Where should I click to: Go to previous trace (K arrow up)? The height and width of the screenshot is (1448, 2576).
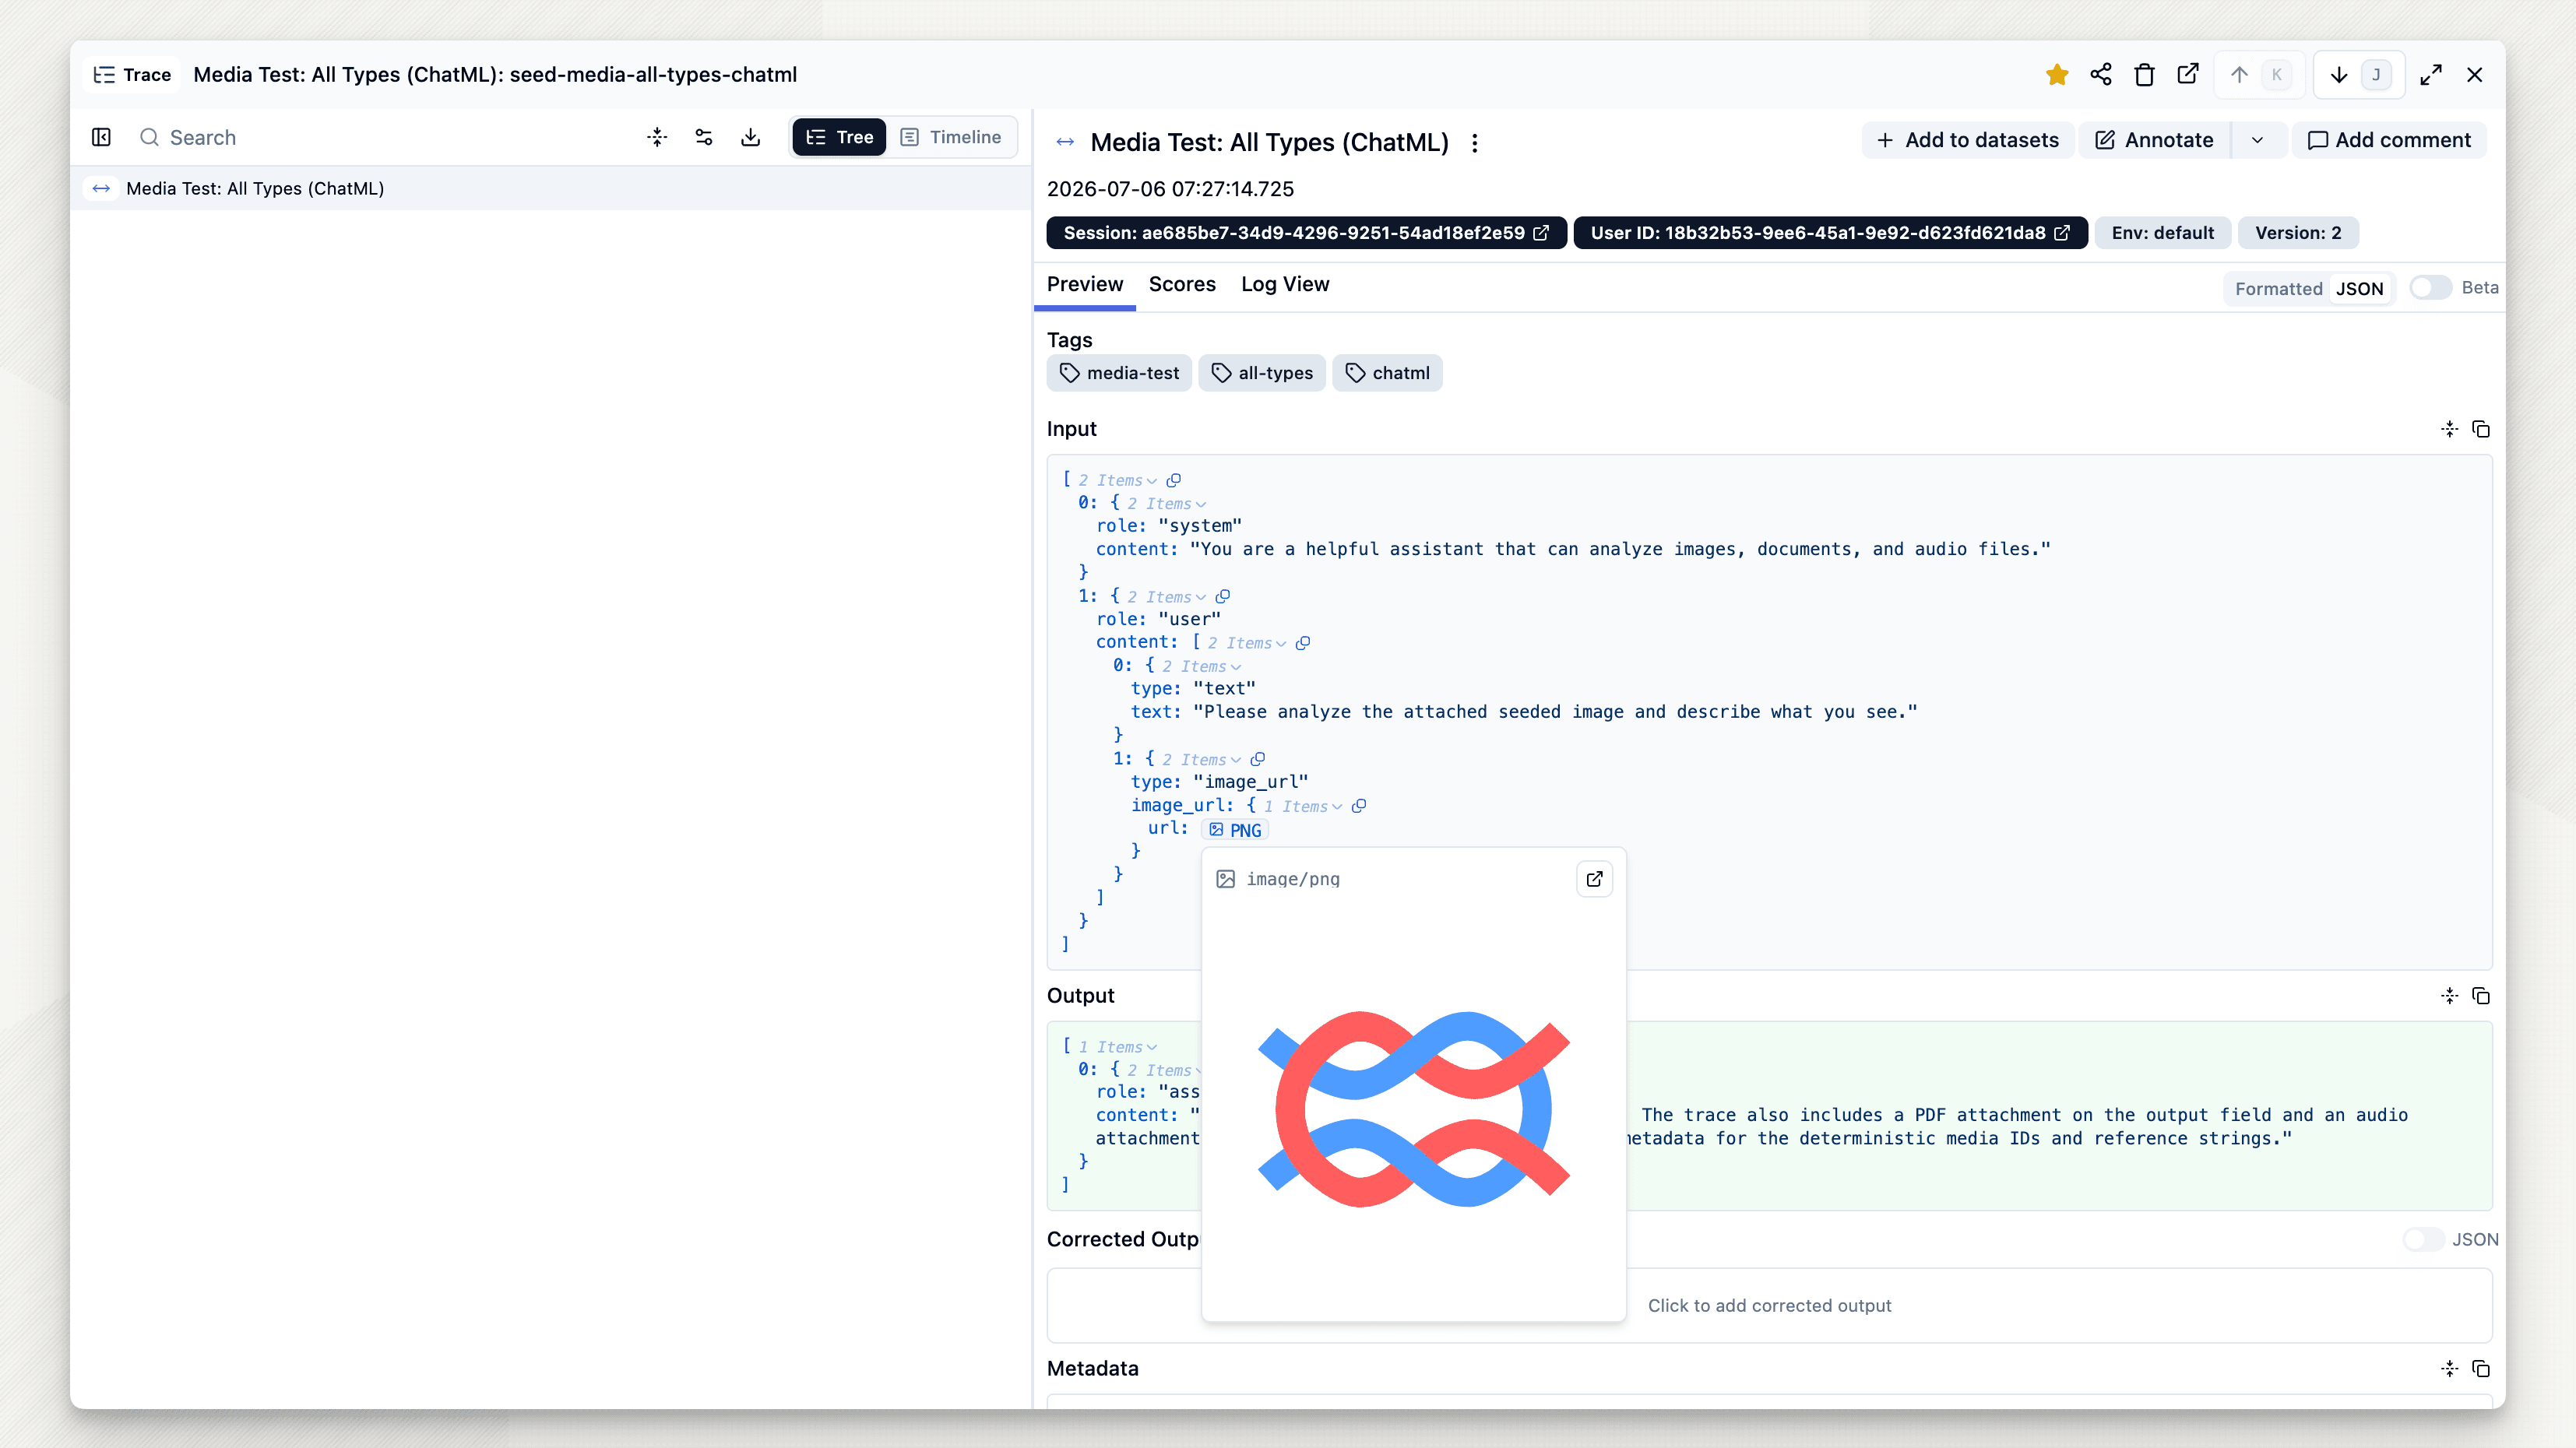tap(2258, 75)
